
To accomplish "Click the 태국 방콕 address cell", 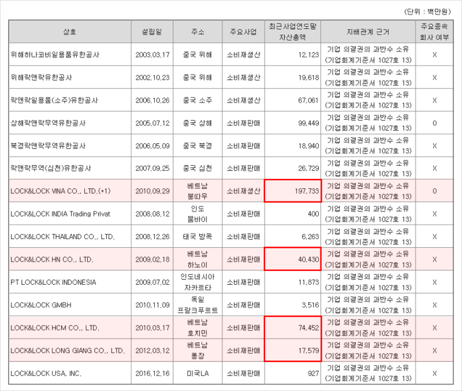I will coord(198,237).
